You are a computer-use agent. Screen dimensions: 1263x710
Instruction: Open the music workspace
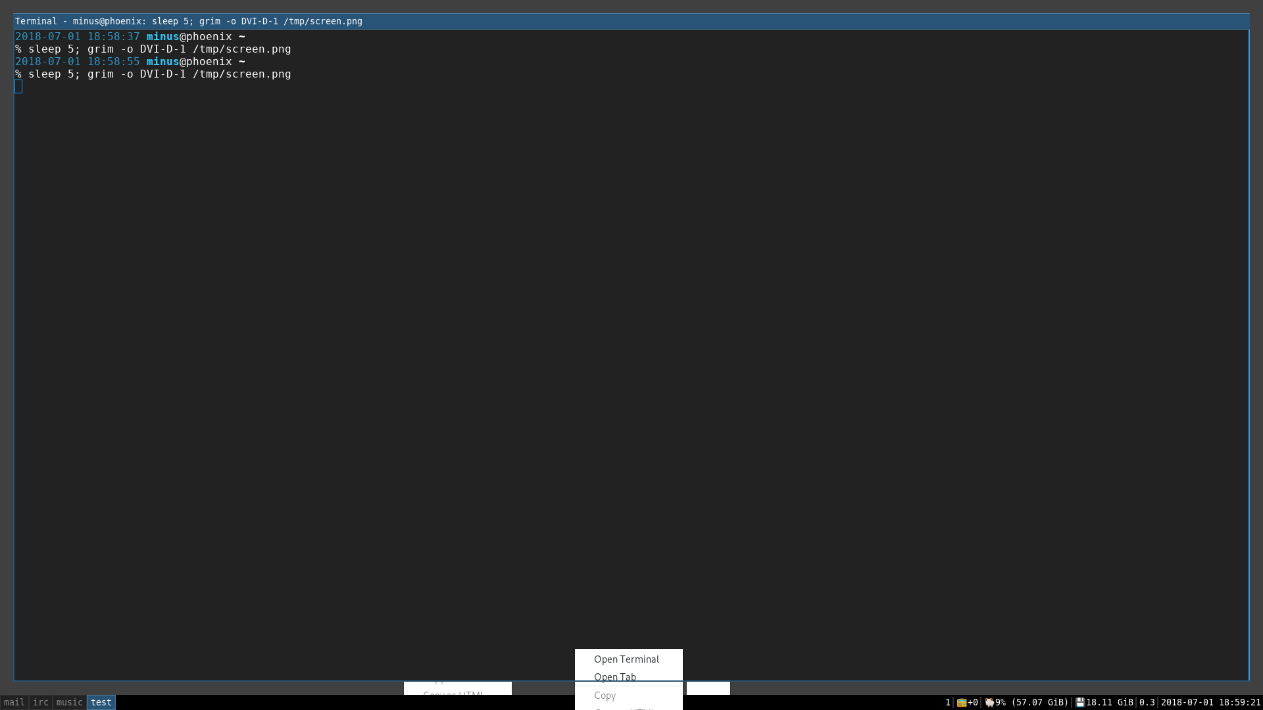(69, 702)
